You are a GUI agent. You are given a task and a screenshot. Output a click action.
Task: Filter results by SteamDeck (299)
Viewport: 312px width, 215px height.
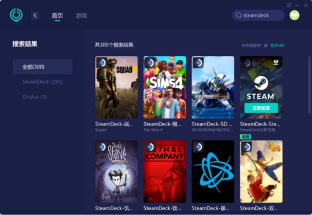pyautogui.click(x=42, y=82)
